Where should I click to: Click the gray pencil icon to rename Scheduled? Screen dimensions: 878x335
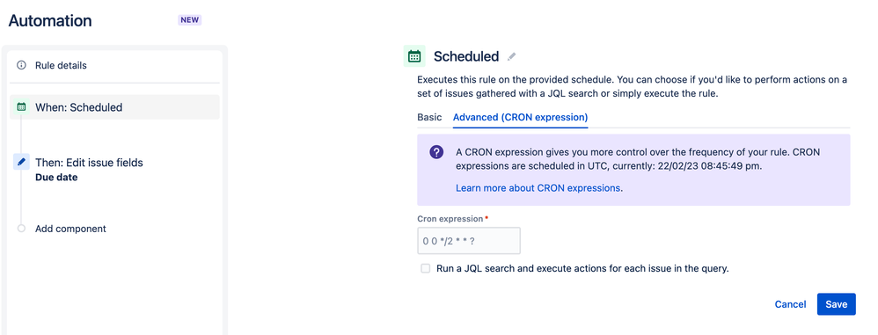coord(511,56)
